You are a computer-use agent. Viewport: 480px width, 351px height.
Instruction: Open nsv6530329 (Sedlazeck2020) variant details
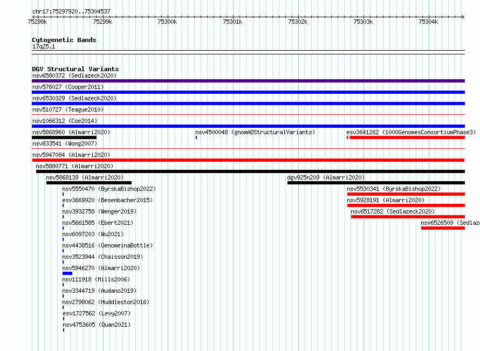click(x=74, y=98)
